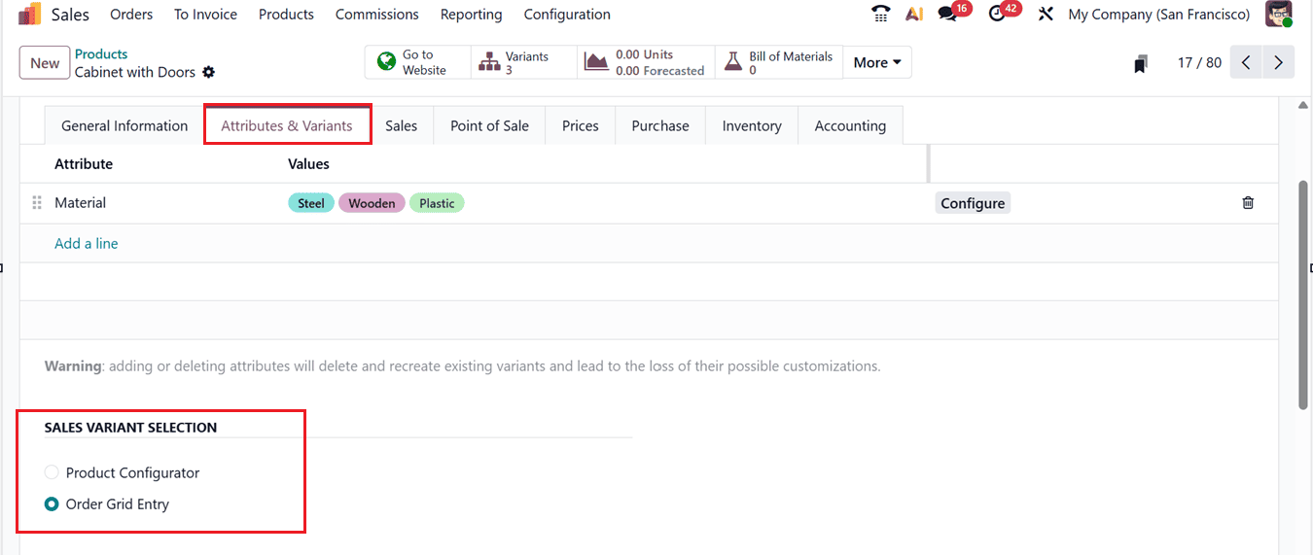1313x555 pixels.
Task: Click the wrench tools icon
Action: [x=1046, y=15]
